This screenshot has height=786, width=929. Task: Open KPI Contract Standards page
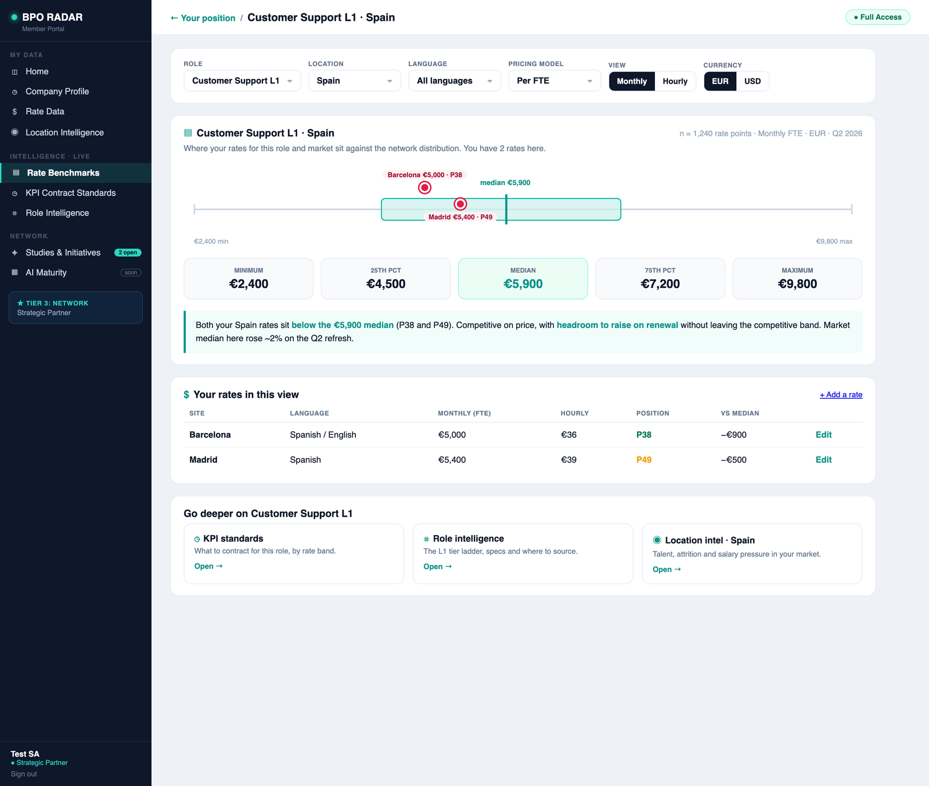pyautogui.click(x=75, y=193)
